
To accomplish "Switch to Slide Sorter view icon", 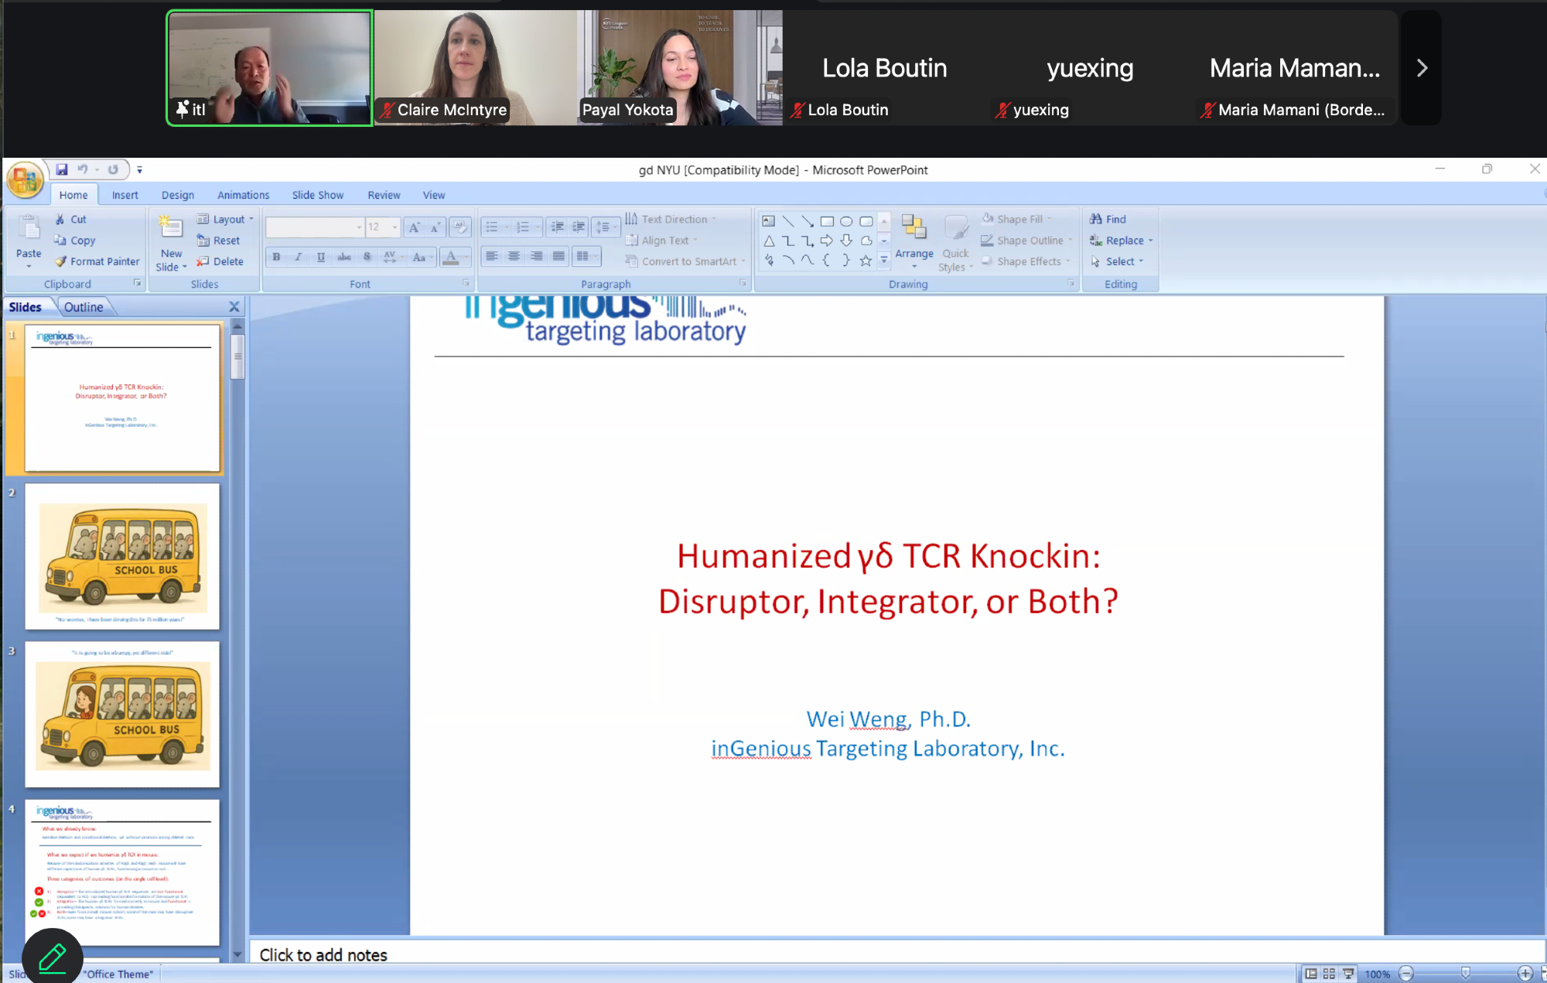I will pyautogui.click(x=1329, y=974).
